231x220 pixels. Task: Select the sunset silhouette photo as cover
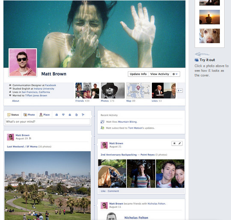tap(210, 17)
